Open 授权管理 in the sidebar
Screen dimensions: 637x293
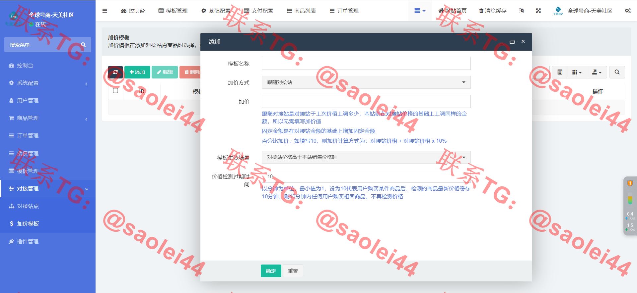tap(48, 153)
